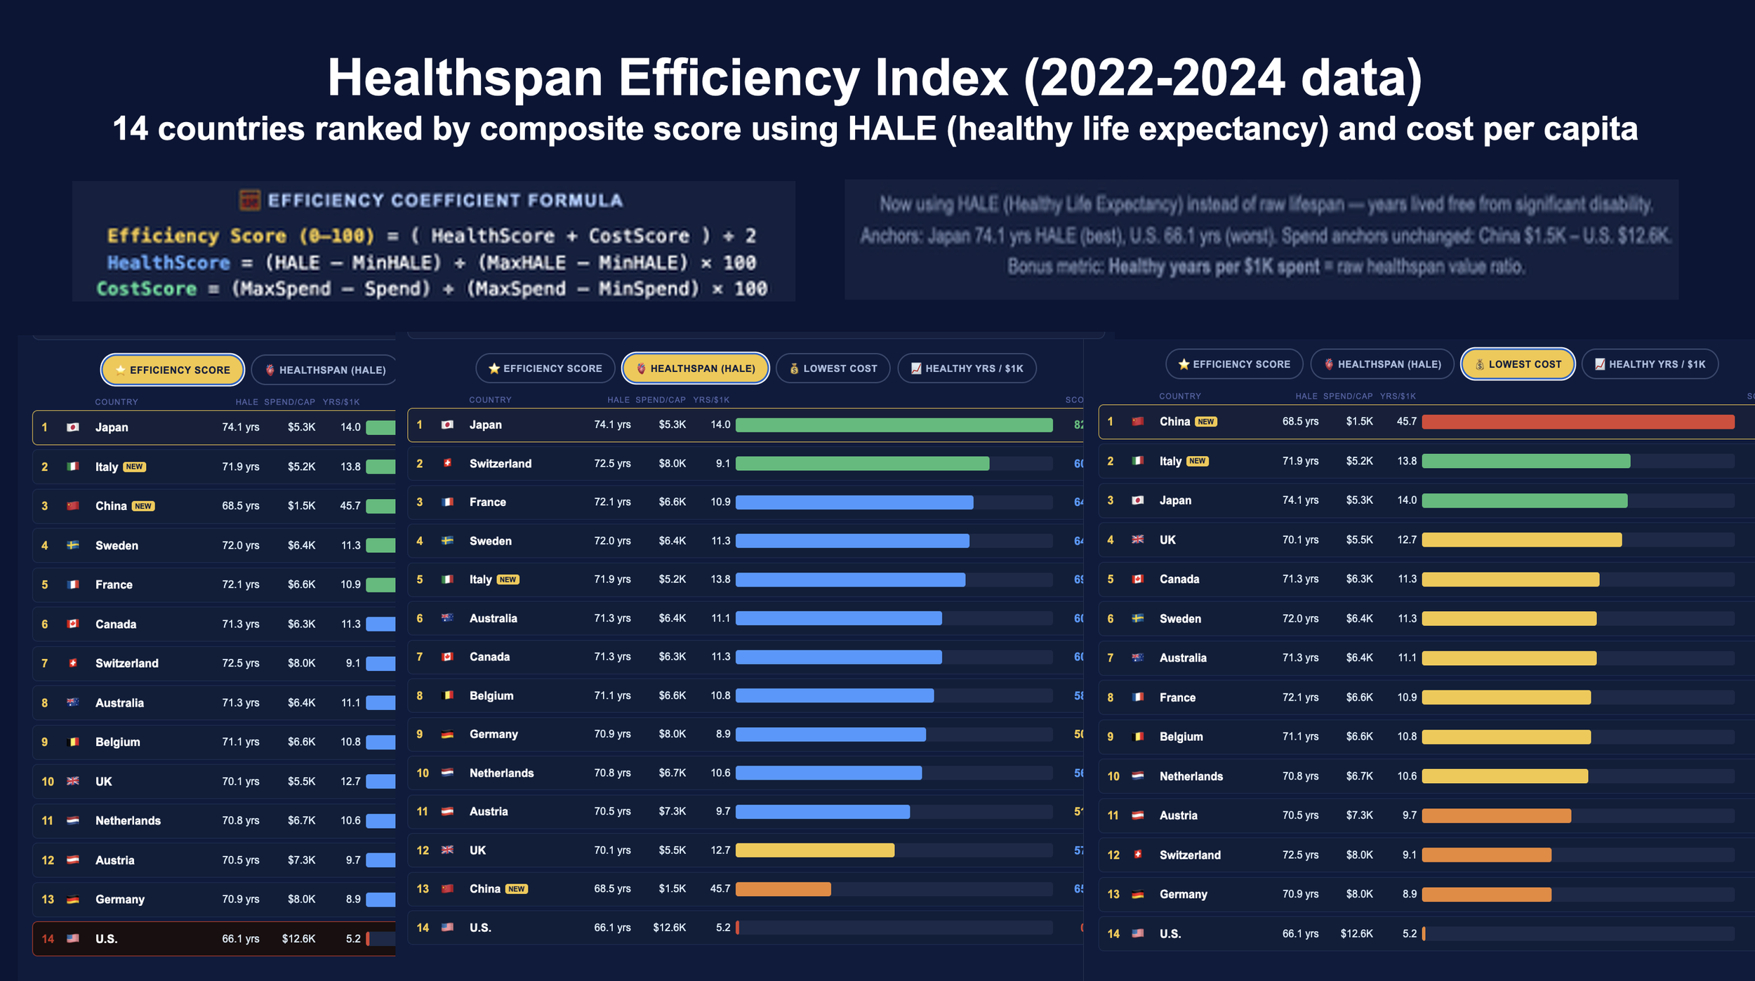
Task: Open Healthy Yrs / $1K tab in the Healthspan ranking panel
Action: [967, 368]
